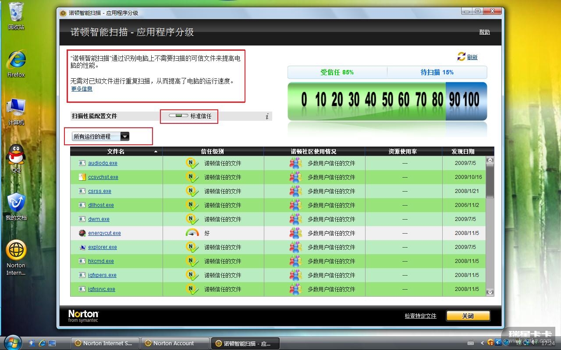Click the date 2008/1/21
This screenshot has width=561, height=350.
[x=467, y=191]
